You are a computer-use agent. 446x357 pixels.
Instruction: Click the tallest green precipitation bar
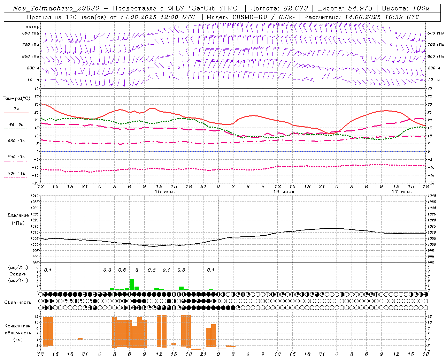(x=132, y=284)
